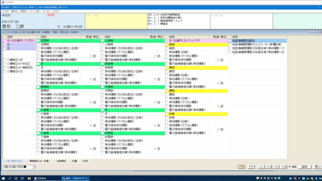Viewport: 322px width, 181px height.
Task: Check the 左 (left side) checkbox
Action: tap(4, 48)
